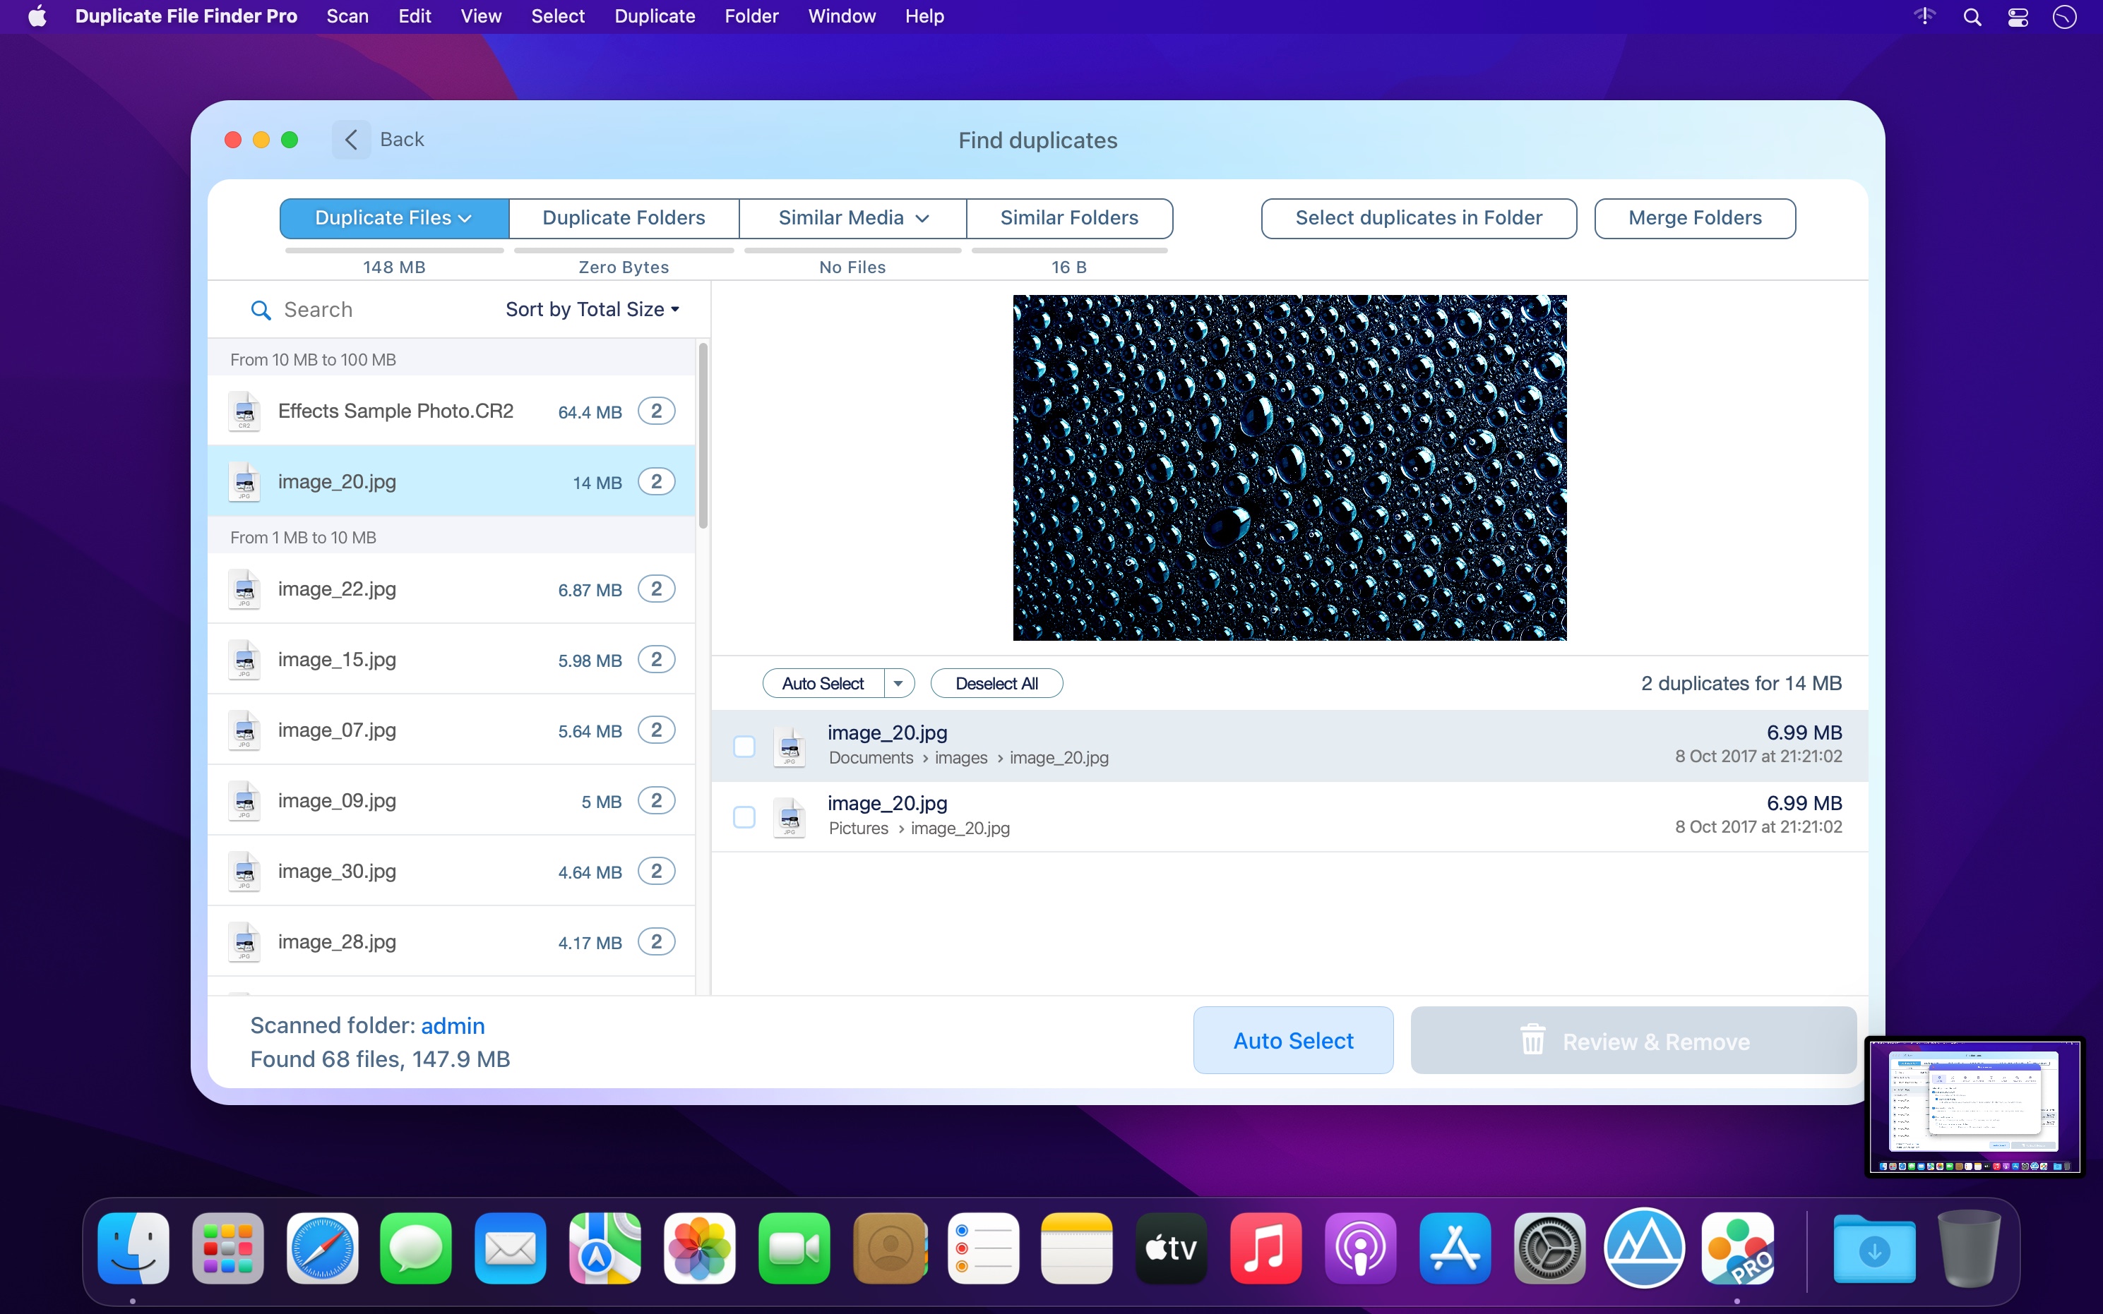Open Spotlight search in the menu bar
This screenshot has height=1314, width=2103.
click(x=1972, y=16)
